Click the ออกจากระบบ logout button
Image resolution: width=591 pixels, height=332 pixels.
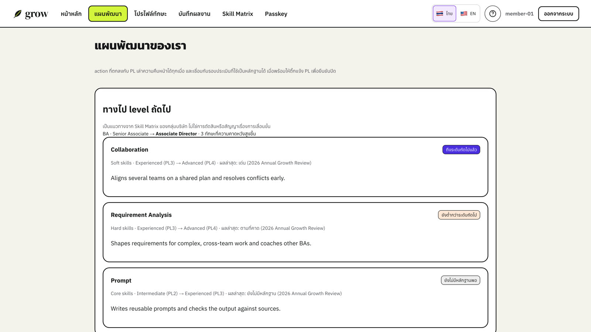[x=558, y=14]
